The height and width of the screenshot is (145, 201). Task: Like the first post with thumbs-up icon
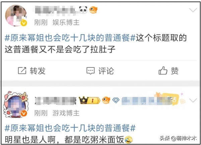(x=163, y=70)
